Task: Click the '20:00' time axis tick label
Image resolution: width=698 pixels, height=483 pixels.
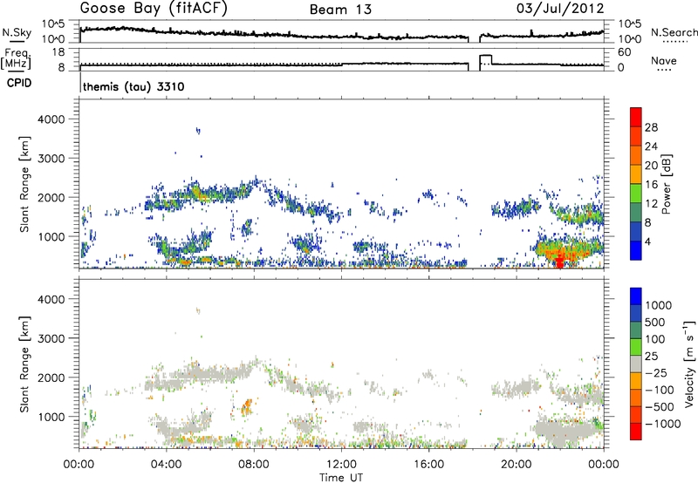Action: pos(516,465)
